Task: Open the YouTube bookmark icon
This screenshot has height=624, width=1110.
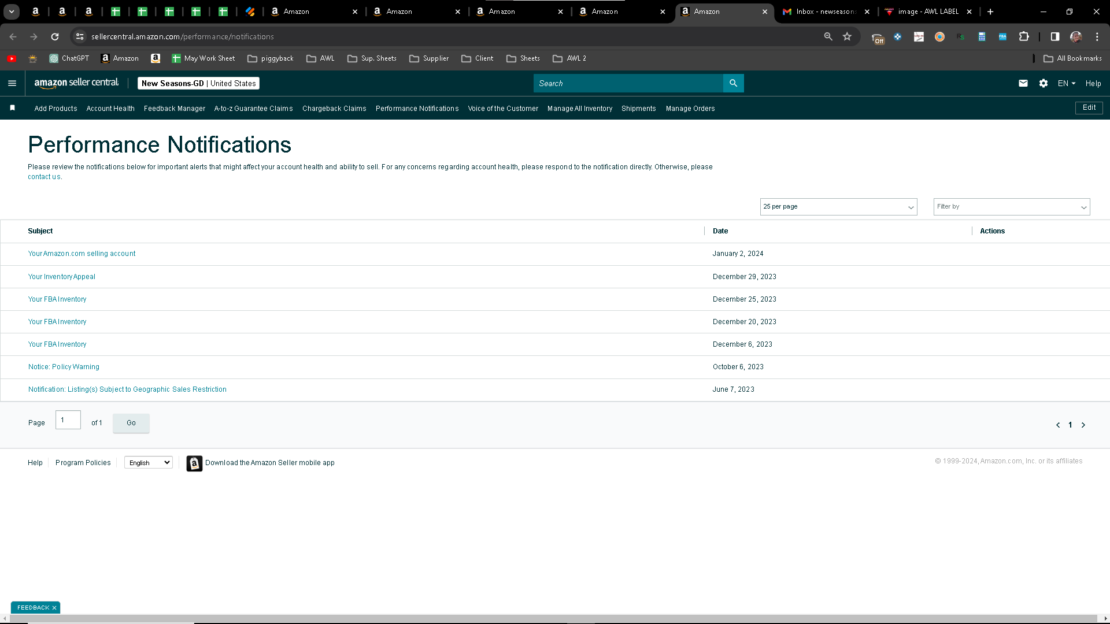Action: [x=12, y=58]
